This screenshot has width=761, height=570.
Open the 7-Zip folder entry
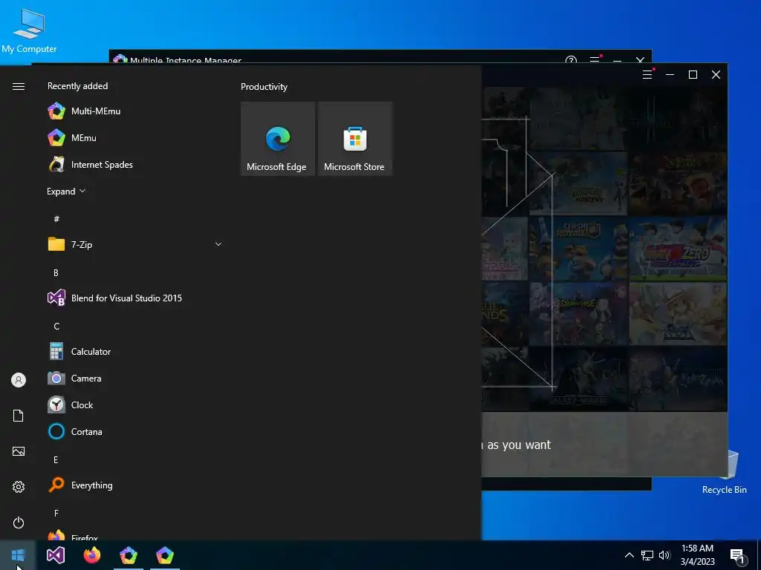pos(135,244)
